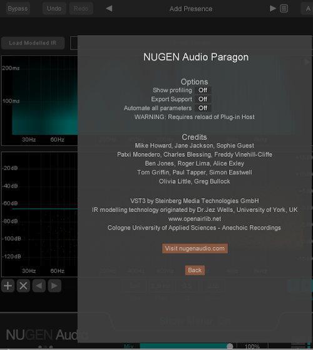Select next band right arrow icon
The height and width of the screenshot is (350, 313).
(x=54, y=286)
